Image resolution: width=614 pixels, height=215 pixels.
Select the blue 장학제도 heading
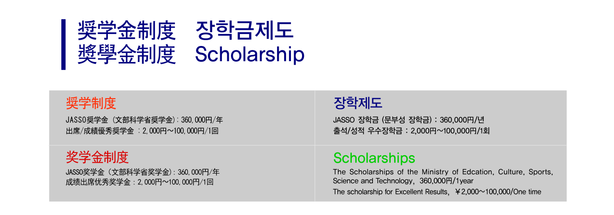[358, 103]
